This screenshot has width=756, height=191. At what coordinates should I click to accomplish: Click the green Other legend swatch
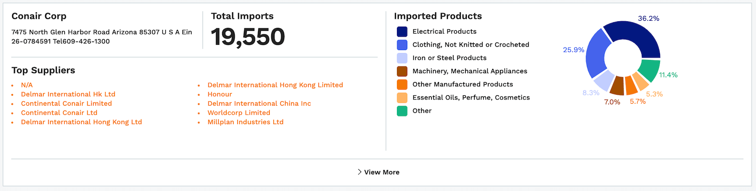tap(402, 111)
